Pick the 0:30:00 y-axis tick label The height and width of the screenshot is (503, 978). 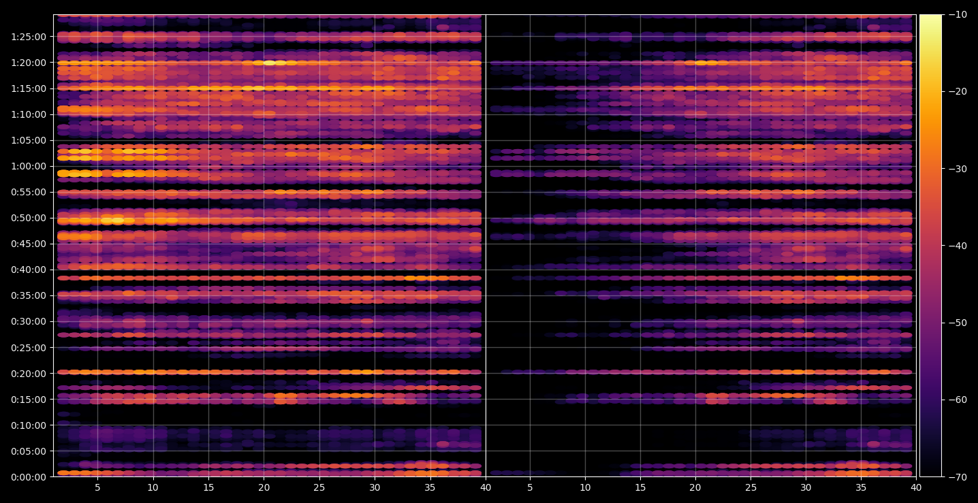(29, 321)
